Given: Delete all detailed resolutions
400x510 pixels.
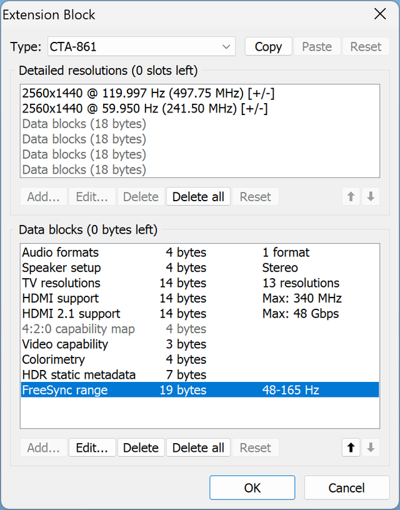Looking at the screenshot, I should (198, 196).
